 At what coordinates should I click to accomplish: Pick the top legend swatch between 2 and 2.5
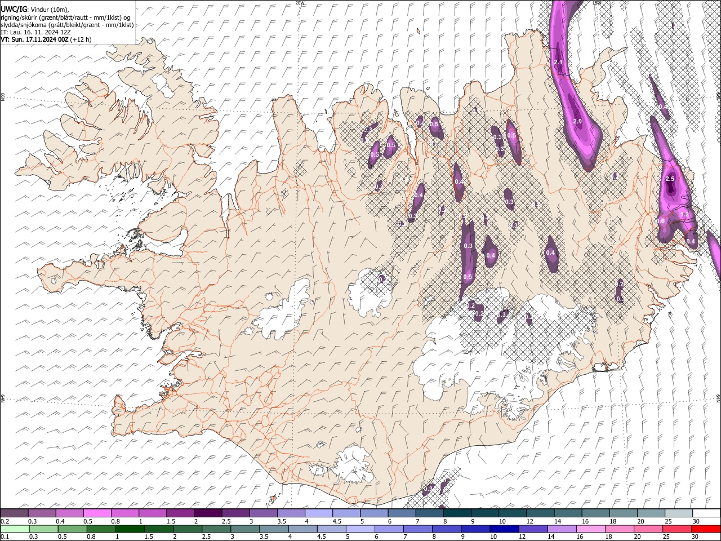pos(208,513)
